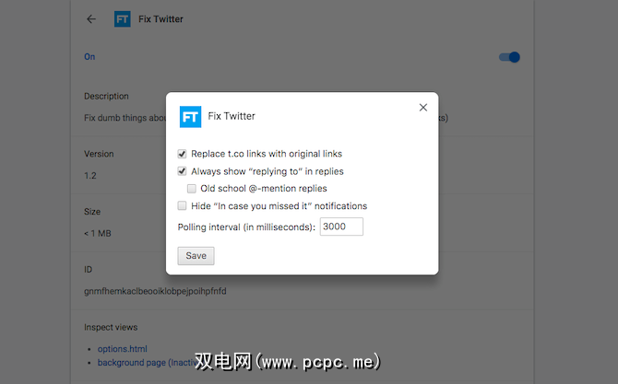Click the Version heading
Viewport: 618px width, 384px height.
(x=99, y=154)
